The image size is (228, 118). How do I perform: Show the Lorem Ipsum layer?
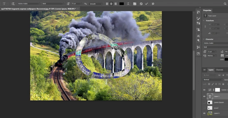(204, 102)
